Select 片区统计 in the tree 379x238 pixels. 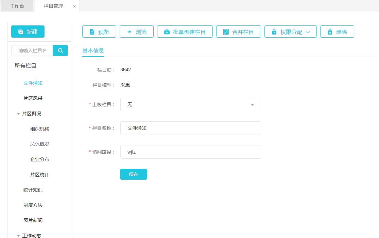click(x=40, y=175)
